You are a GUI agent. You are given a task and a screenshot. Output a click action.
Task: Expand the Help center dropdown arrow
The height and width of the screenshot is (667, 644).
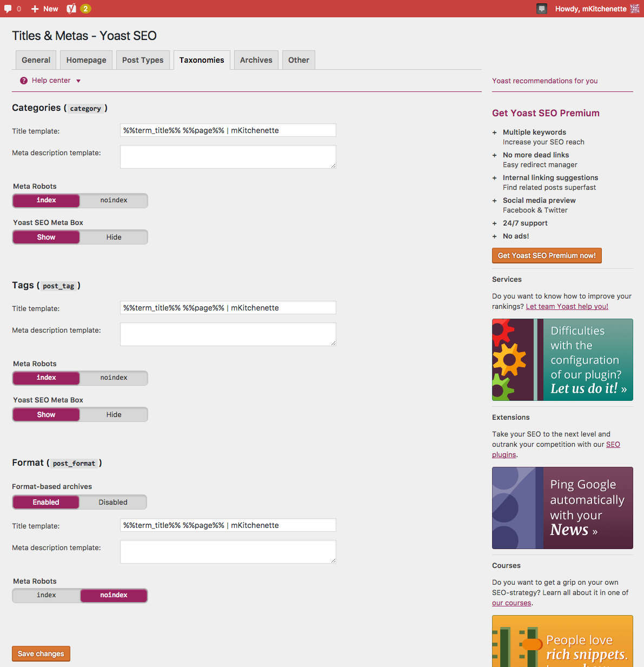coord(78,81)
